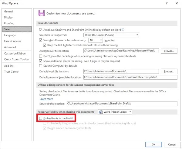
Task: Click the info icon beside AutoSave OneDrive option
Action: (x=123, y=30)
